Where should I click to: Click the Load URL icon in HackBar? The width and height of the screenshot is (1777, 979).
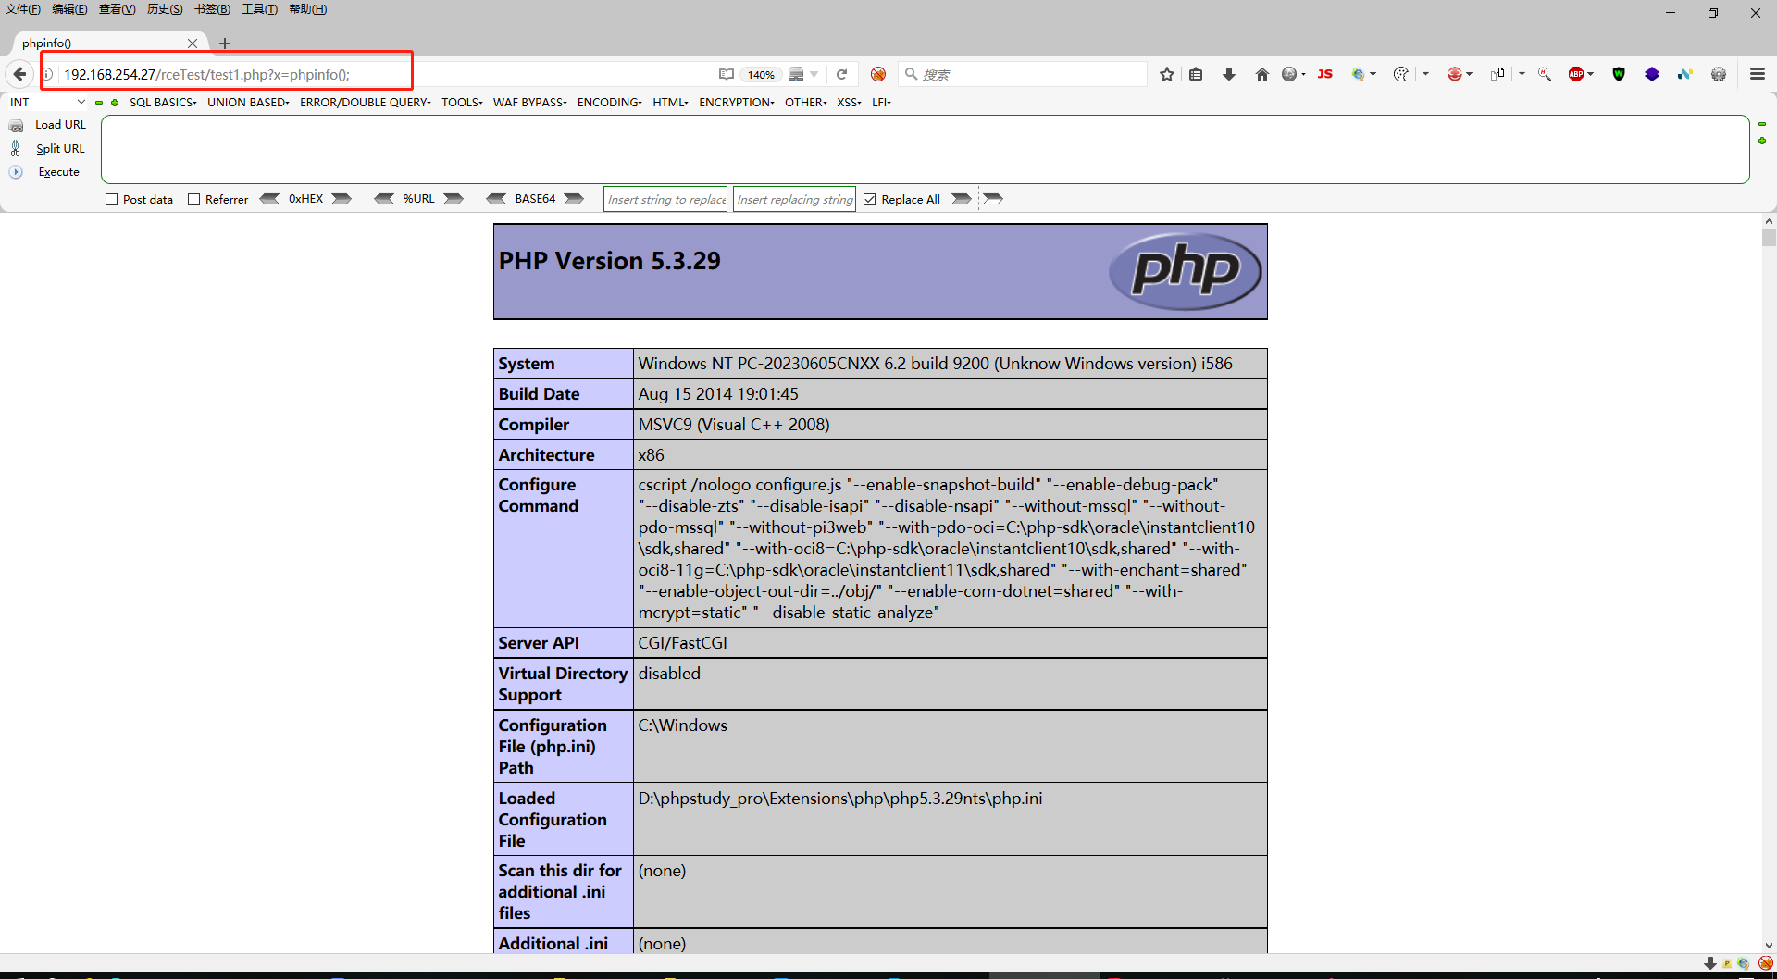[x=16, y=125]
